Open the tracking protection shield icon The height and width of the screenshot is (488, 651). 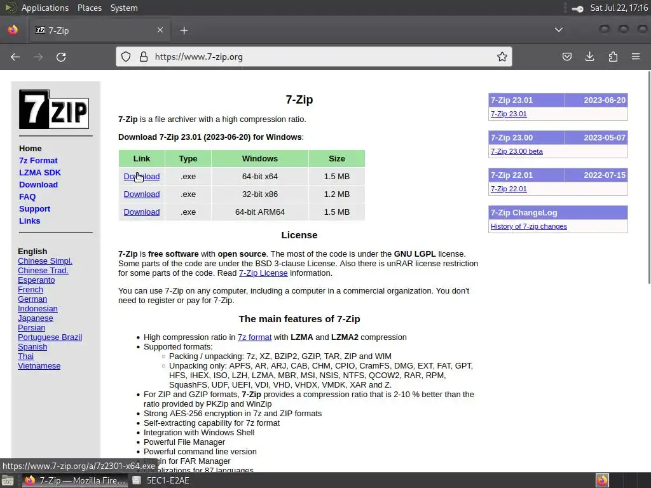(x=126, y=57)
